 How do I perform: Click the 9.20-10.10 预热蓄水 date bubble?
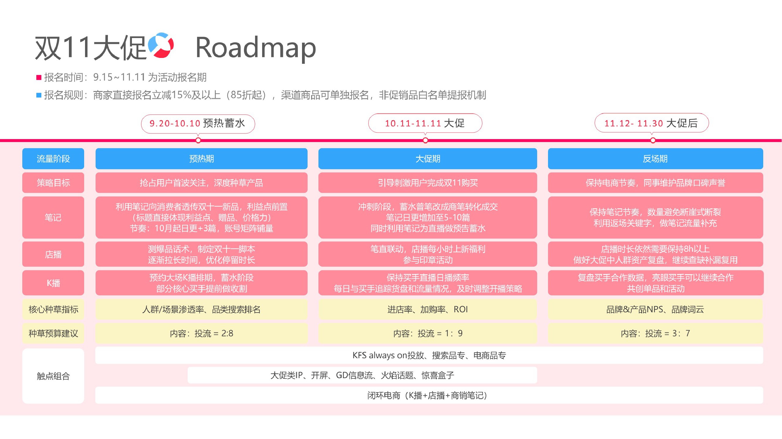click(x=198, y=123)
